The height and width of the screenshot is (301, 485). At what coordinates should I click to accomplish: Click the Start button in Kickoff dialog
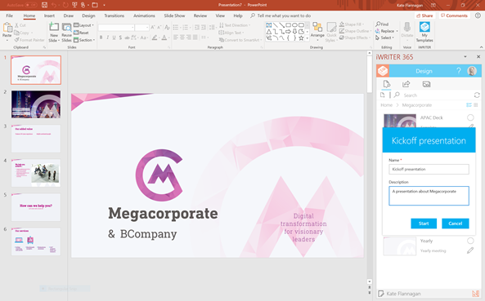pos(424,224)
